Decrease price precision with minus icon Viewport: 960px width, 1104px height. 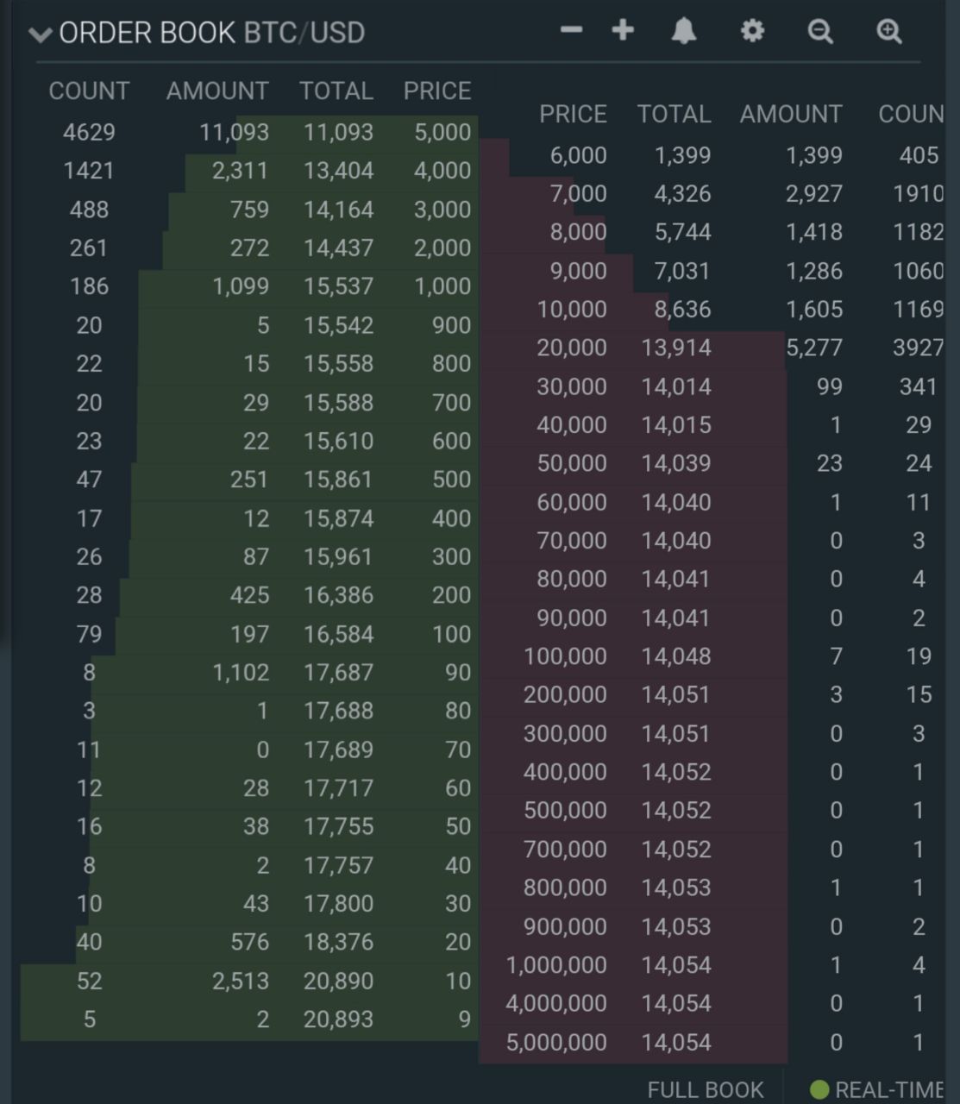[571, 31]
